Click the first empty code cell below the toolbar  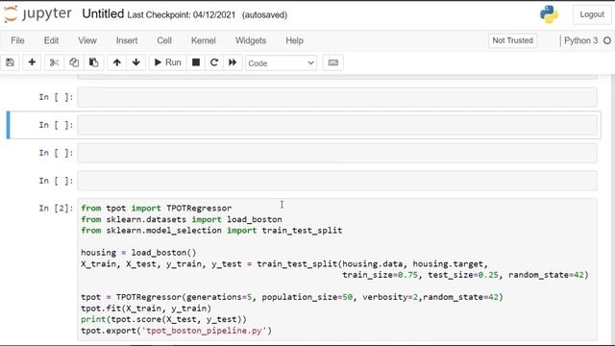coord(337,97)
